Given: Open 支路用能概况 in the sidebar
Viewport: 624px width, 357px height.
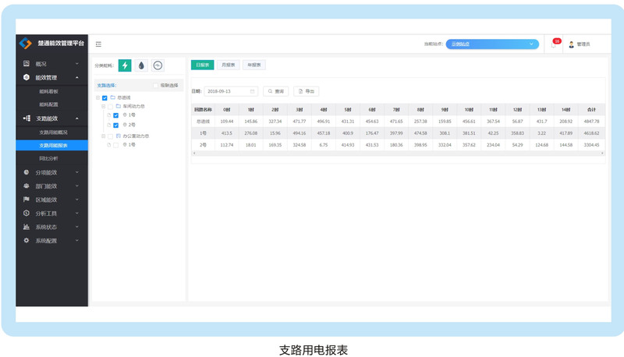Looking at the screenshot, I should tap(53, 132).
